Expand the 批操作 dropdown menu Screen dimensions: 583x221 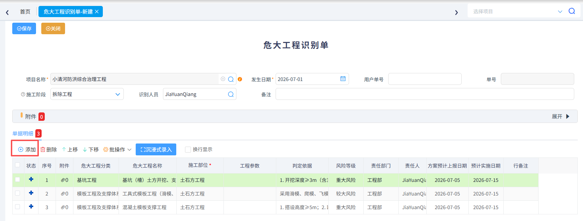coord(118,149)
